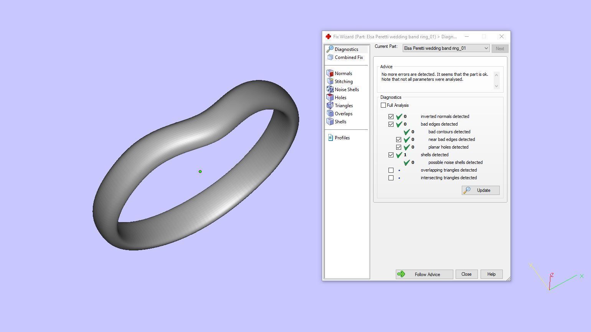Open the Current Part dropdown
Screen dimensions: 591x332
click(446, 48)
